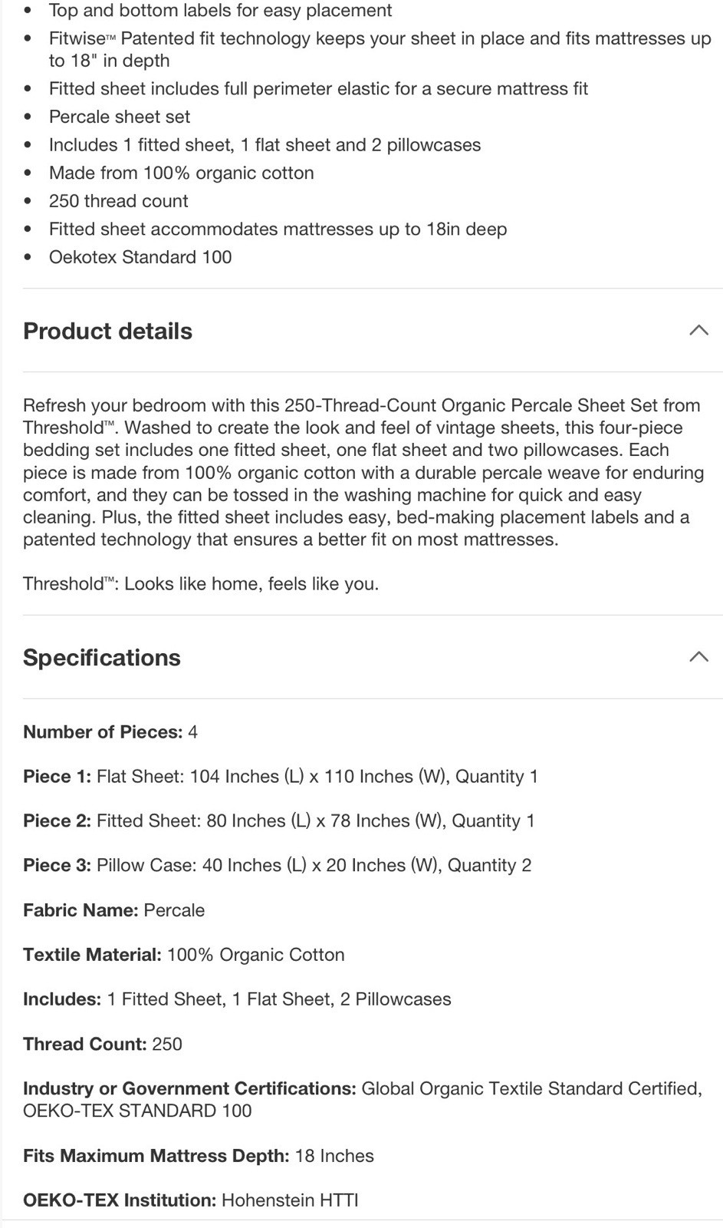Collapse the Product details chevron
The image size is (723, 1228).
tap(698, 331)
